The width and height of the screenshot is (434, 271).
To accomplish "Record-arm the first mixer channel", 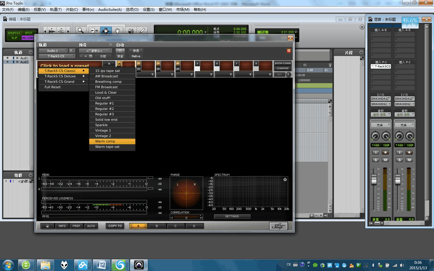I will point(385,152).
